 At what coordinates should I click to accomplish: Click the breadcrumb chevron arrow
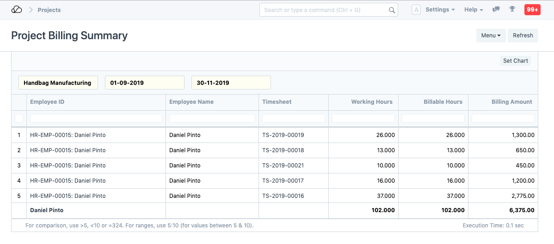click(31, 10)
